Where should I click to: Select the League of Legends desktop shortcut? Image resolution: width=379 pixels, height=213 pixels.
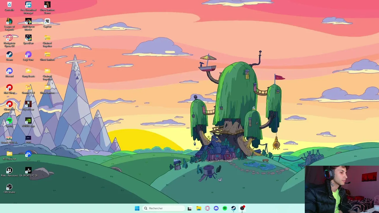(x=9, y=24)
